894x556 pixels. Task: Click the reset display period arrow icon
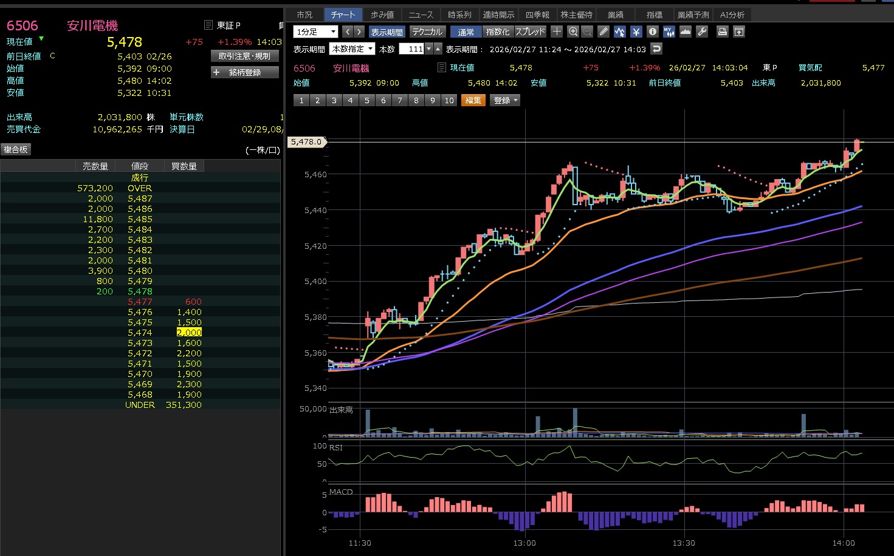pos(656,49)
